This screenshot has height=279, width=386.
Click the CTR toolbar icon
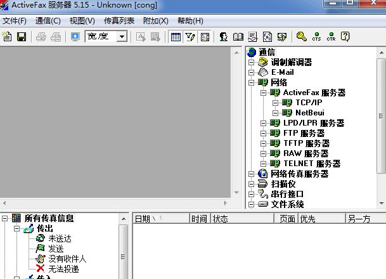(x=331, y=37)
